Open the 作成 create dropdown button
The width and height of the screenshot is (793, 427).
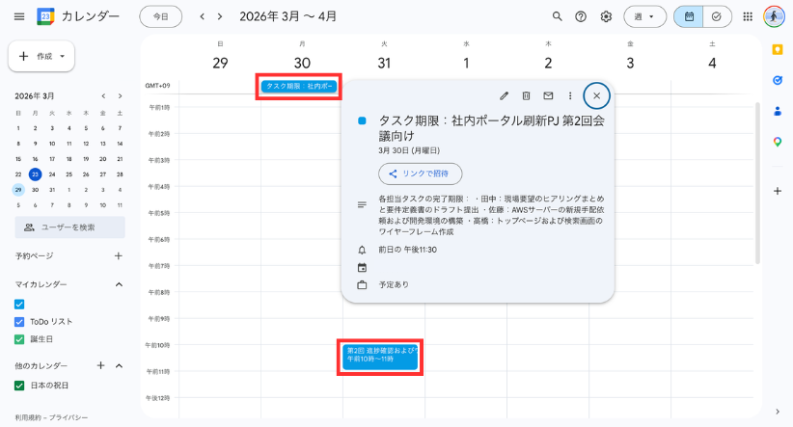(x=41, y=56)
